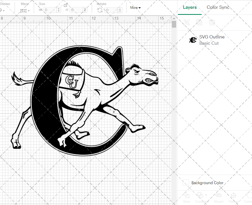
Task: Click the Rotate reset arrow icon
Action: pos(100,10)
